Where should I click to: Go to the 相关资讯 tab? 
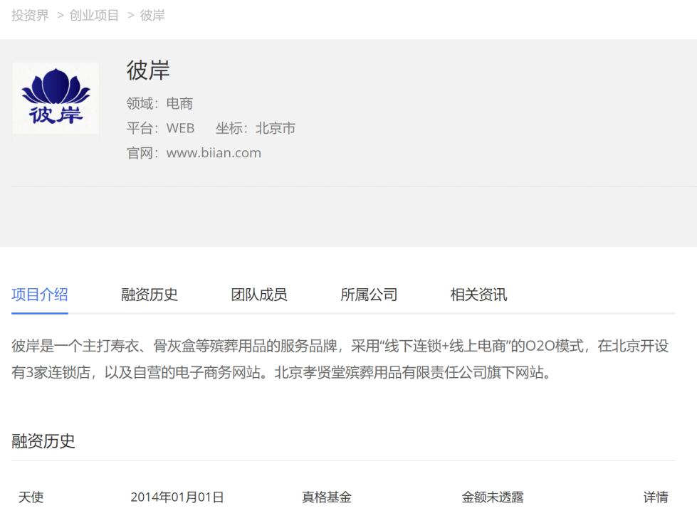point(478,295)
